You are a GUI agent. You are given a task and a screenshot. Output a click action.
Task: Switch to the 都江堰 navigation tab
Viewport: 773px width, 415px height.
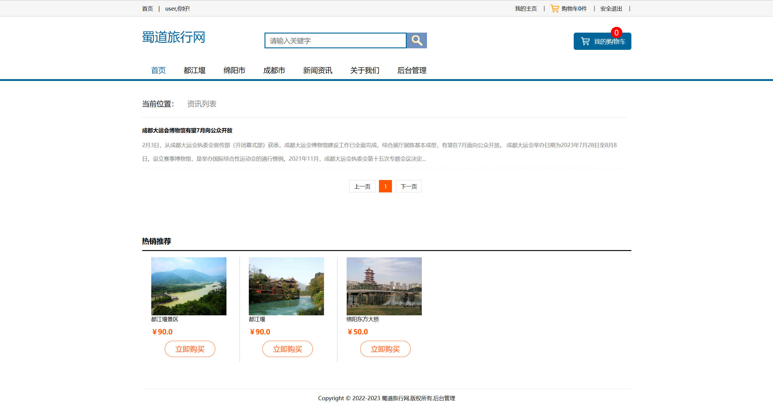click(x=194, y=70)
